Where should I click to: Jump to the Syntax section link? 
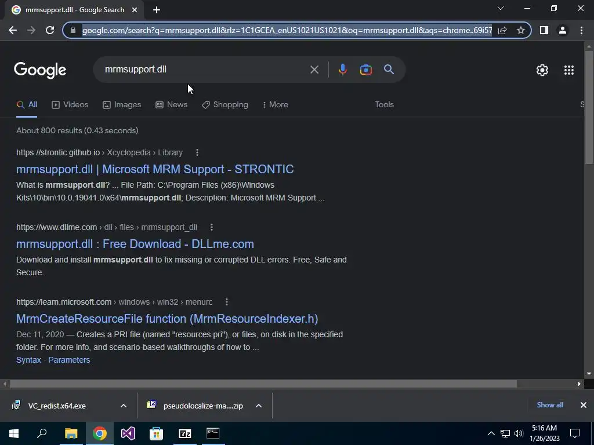point(28,360)
